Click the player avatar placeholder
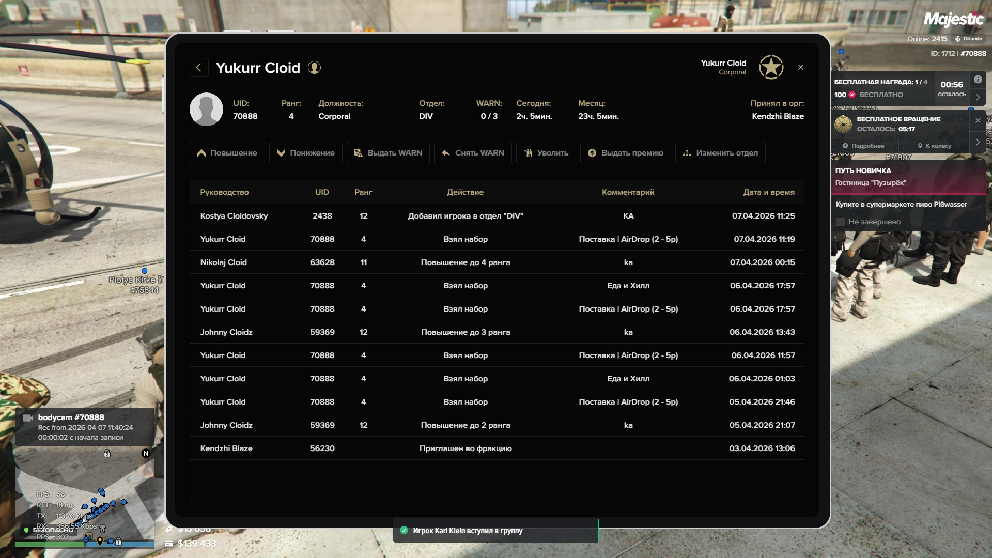 [x=206, y=110]
